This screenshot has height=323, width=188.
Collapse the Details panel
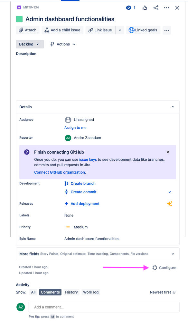coord(173,107)
